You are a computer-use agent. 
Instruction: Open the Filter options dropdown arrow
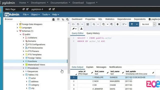[x=137, y=24]
